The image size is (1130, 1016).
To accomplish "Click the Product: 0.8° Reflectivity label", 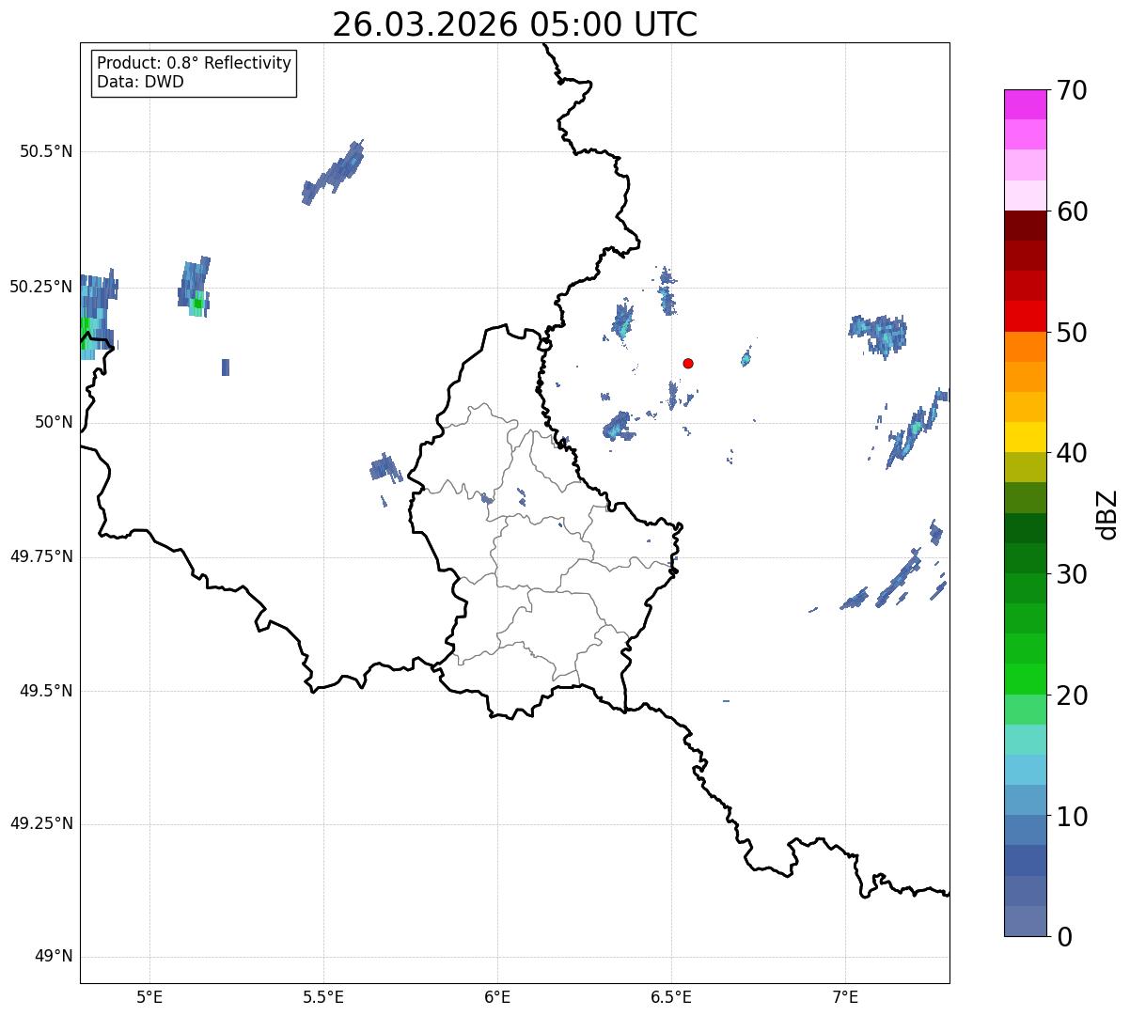I will (195, 63).
